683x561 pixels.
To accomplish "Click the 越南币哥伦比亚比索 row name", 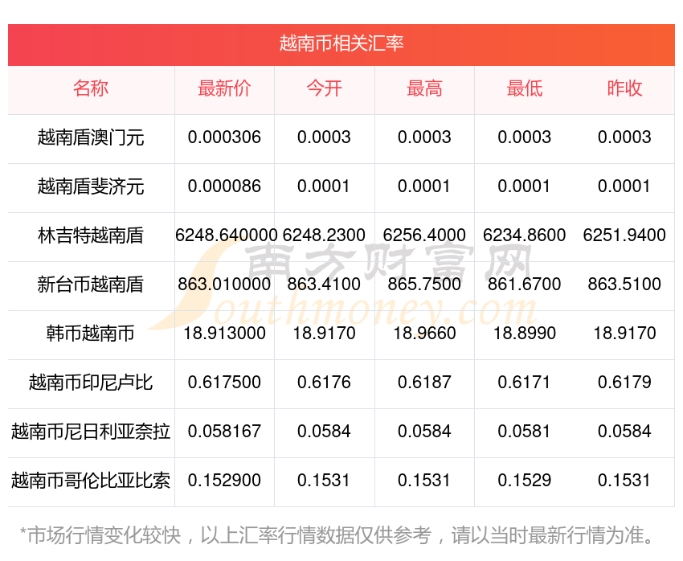I will click(91, 481).
